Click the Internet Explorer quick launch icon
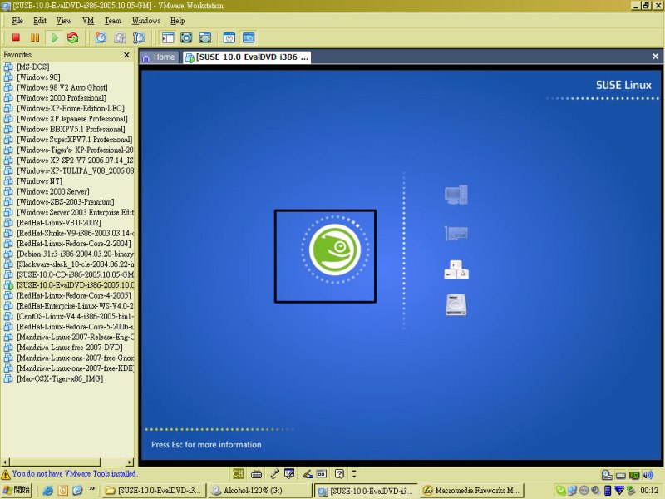 point(48,491)
